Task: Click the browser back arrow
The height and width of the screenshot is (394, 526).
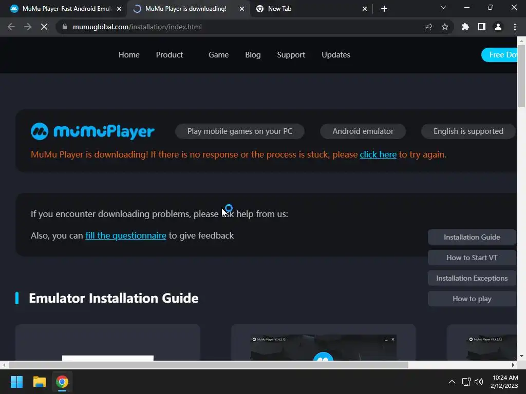Action: pyautogui.click(x=11, y=27)
